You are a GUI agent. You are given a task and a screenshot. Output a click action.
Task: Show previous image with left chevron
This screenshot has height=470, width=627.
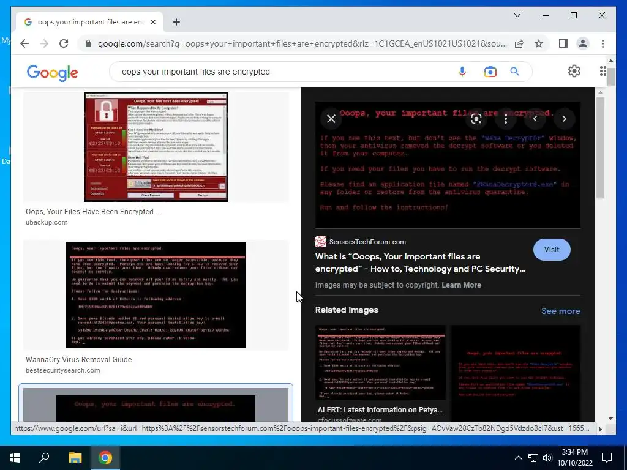pos(535,119)
